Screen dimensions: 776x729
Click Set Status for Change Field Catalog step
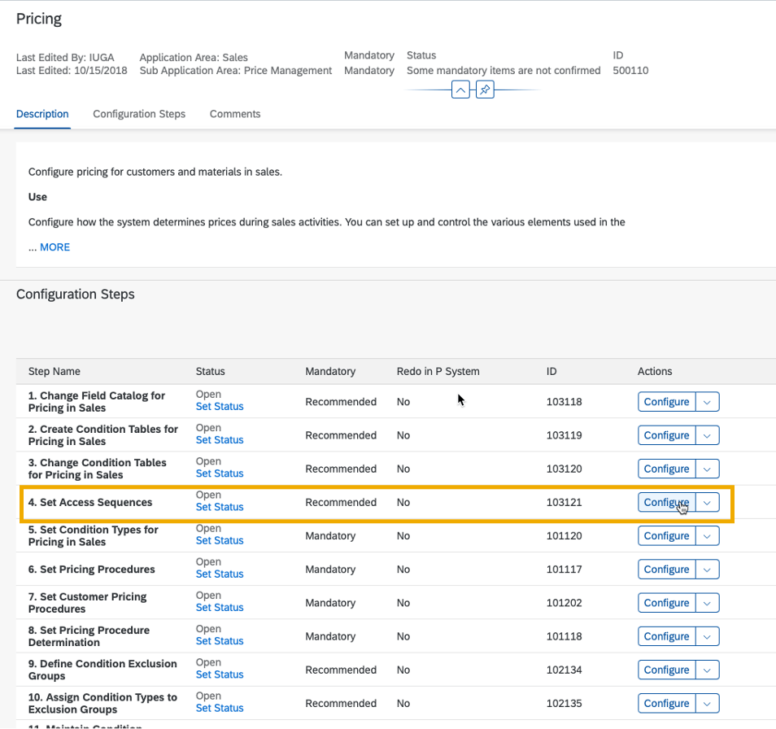[x=220, y=407]
